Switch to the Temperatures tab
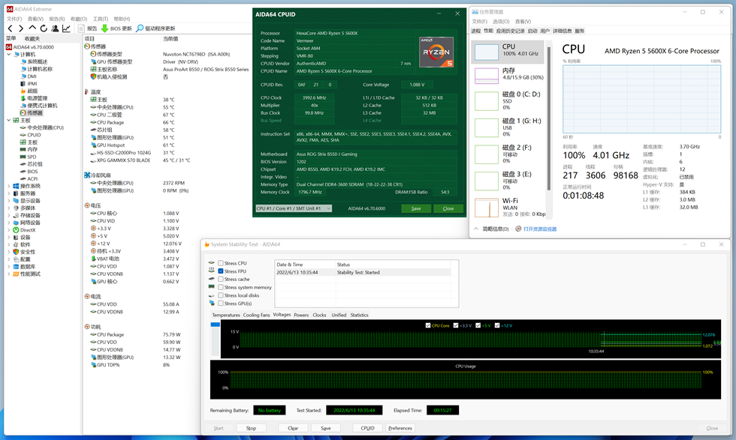Viewport: 736px width, 440px height. tap(226, 315)
